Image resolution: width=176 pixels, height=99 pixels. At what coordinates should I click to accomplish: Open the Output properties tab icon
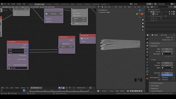point(147,46)
